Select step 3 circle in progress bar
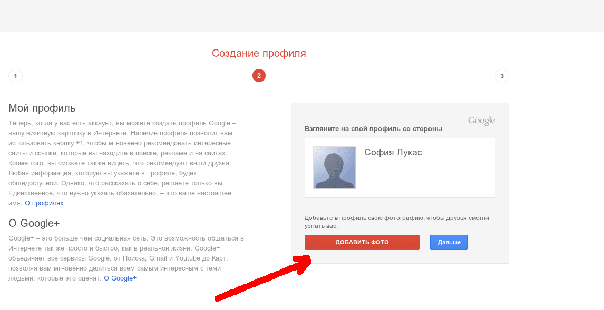The image size is (604, 310). (502, 76)
